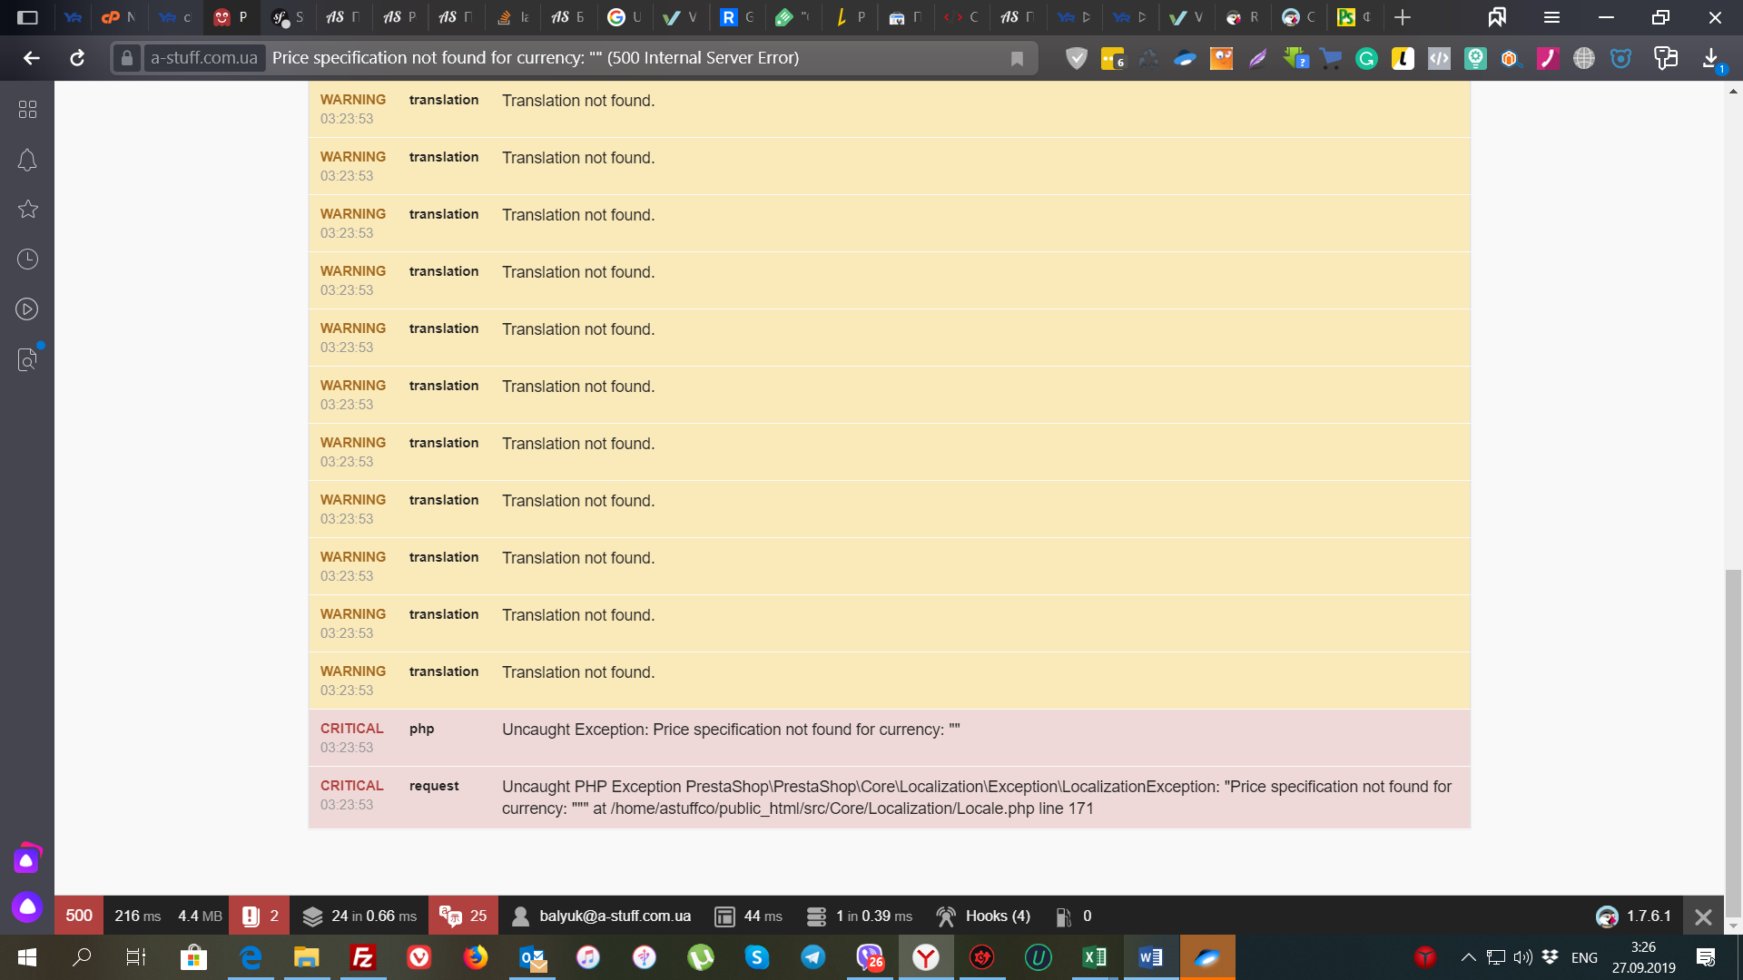Open notifications bell in browser sidebar
This screenshot has height=980, width=1743.
click(x=27, y=160)
